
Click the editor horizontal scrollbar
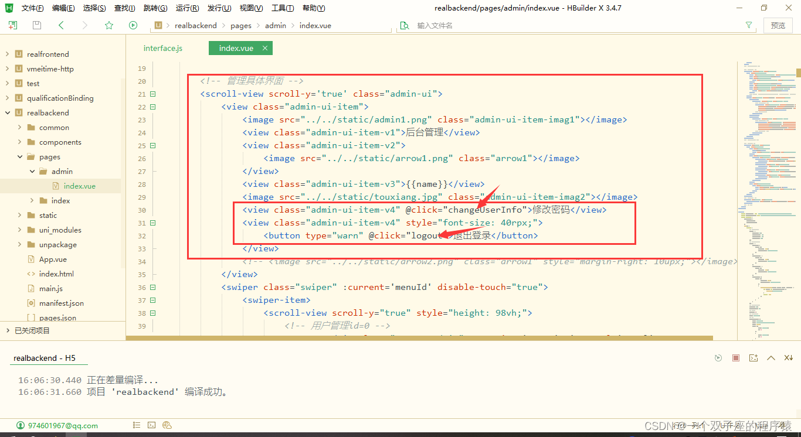coord(419,337)
